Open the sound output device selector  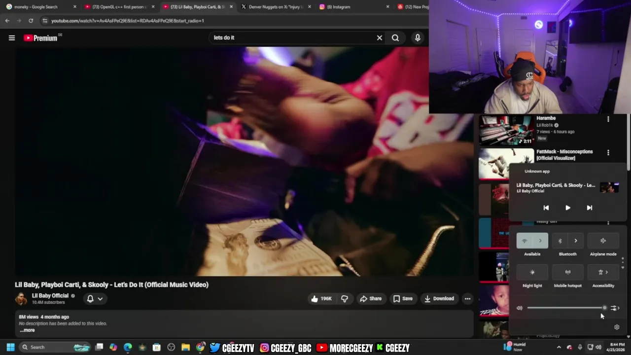614,308
